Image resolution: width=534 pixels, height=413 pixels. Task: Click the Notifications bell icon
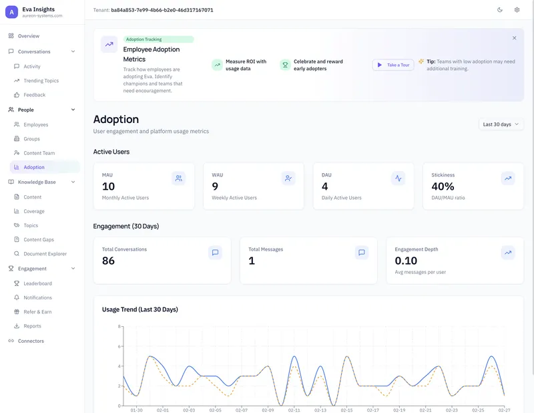(16, 297)
